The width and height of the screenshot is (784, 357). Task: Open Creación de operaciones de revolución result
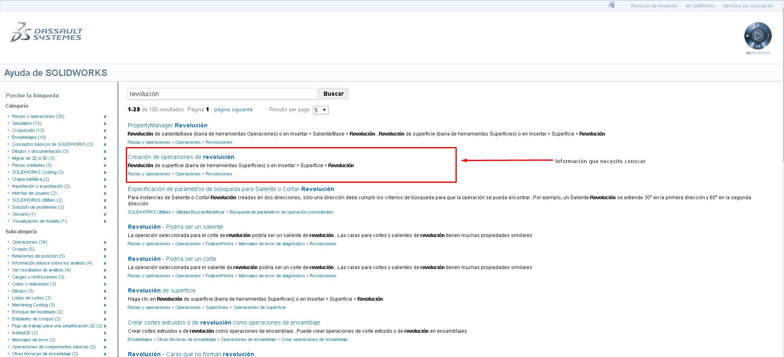coord(181,157)
